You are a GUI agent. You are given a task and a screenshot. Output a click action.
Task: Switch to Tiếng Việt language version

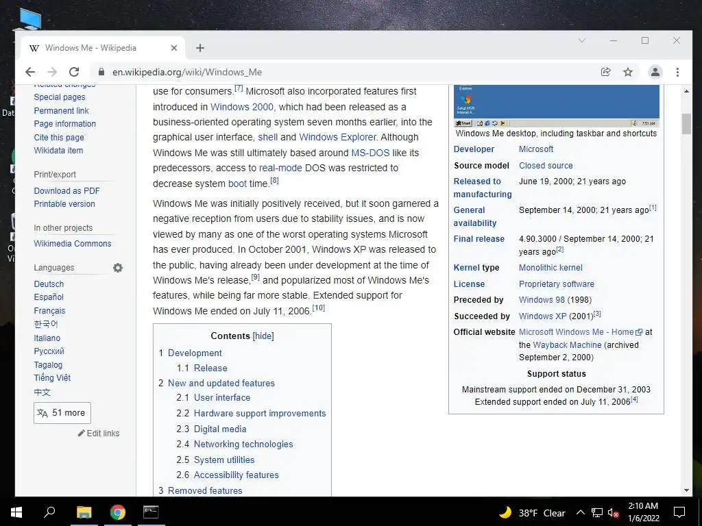(52, 378)
